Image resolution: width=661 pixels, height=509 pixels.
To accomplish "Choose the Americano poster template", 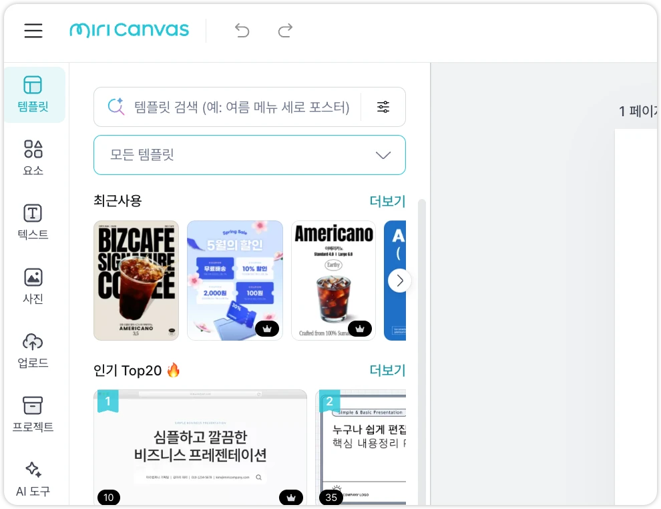I will click(333, 281).
